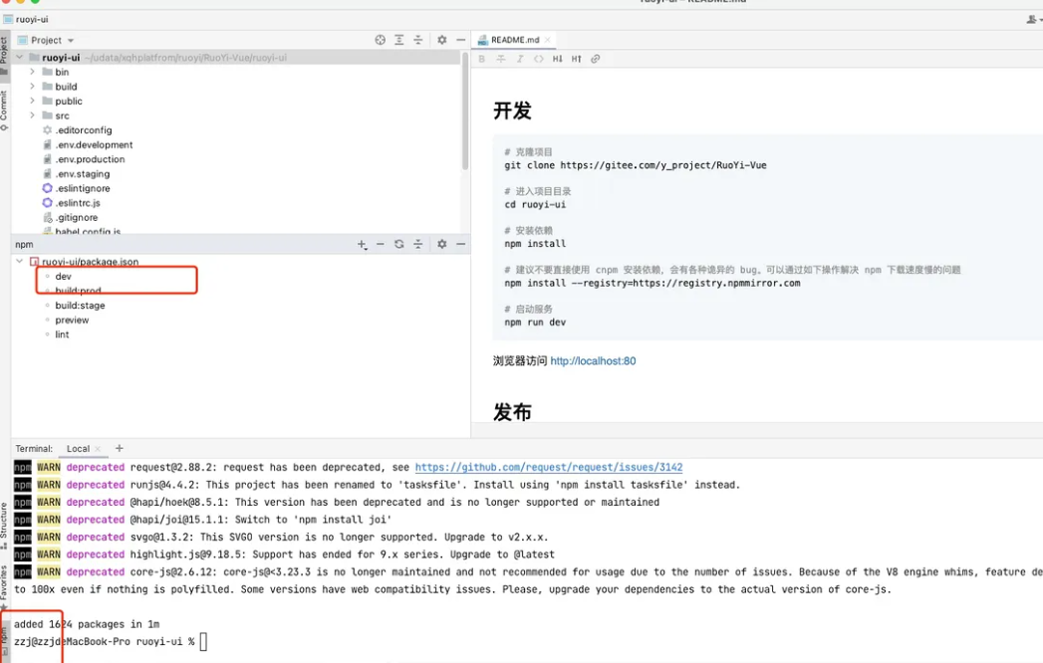Click the Project tree vertical scrollbar
Screen dimensions: 1043x663
[465, 113]
